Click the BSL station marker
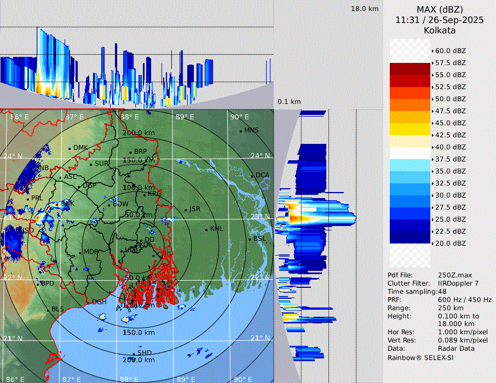496x383 pixels. pos(249,239)
